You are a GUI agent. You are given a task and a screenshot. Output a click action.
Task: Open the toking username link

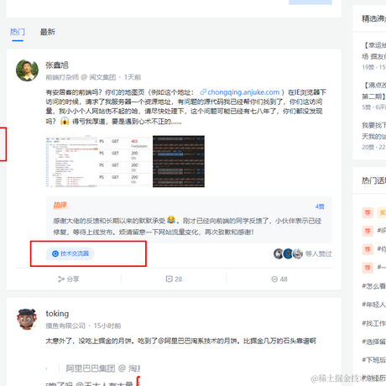[x=57, y=314]
